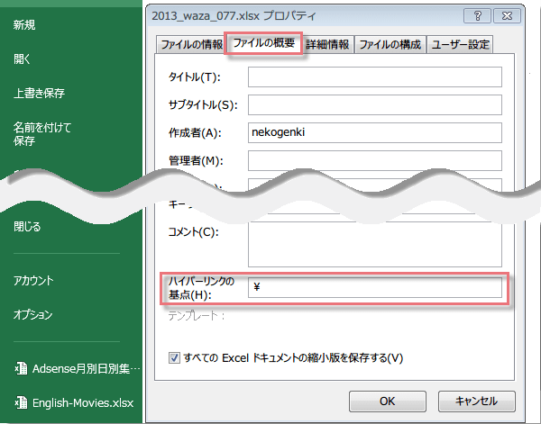Select 開く in the backstage menu
Image resolution: width=541 pixels, height=424 pixels.
22,59
